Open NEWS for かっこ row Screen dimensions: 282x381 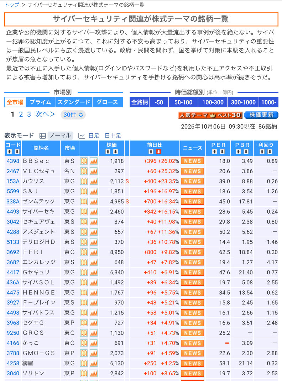[x=192, y=343]
